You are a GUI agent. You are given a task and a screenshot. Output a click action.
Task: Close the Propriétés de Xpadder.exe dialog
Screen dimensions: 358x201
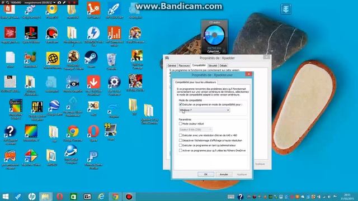[x=248, y=74]
